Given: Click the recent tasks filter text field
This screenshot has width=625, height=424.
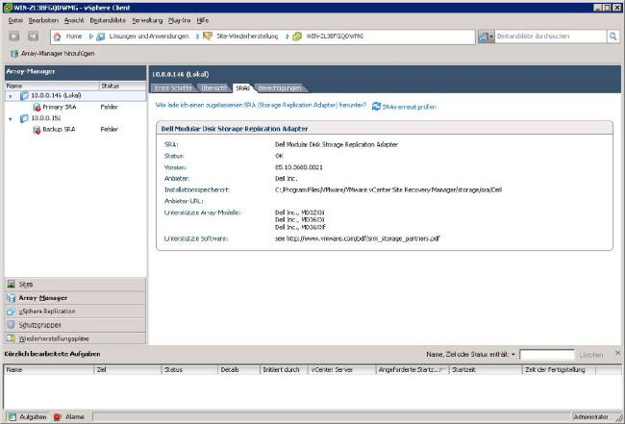Looking at the screenshot, I should click(x=546, y=355).
